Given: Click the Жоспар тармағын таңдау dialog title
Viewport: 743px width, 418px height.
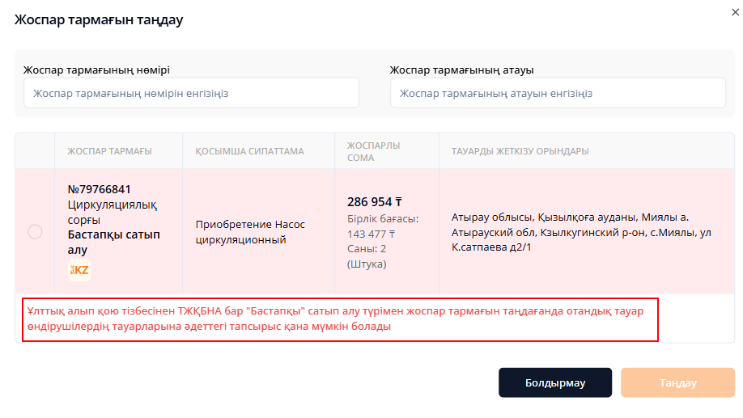Looking at the screenshot, I should tap(99, 20).
